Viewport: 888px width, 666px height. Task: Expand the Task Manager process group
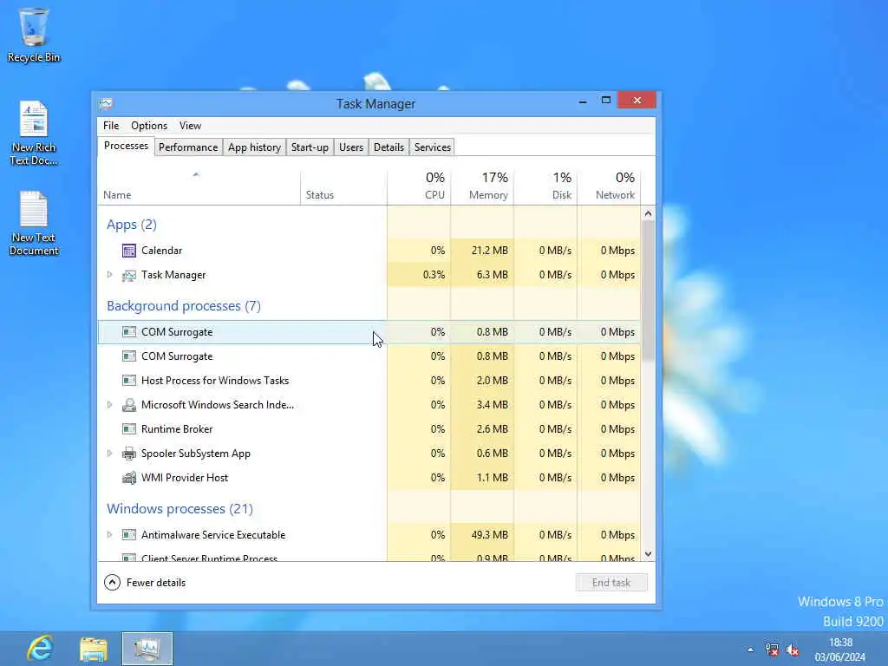tap(110, 275)
